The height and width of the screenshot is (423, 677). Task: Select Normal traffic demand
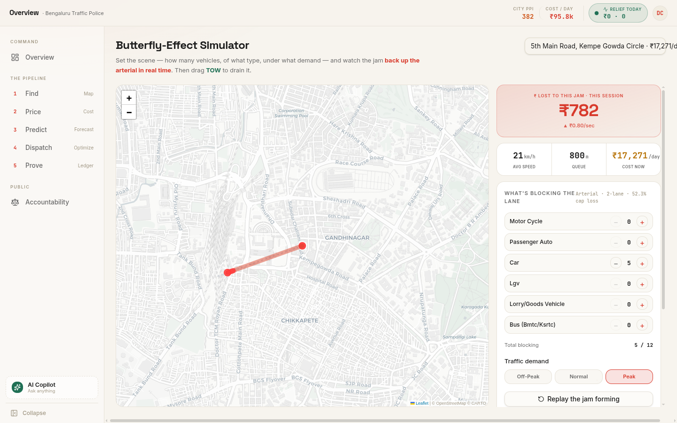[579, 376]
